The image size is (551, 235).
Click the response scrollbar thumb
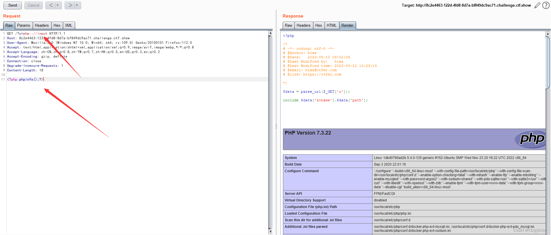pos(548,63)
